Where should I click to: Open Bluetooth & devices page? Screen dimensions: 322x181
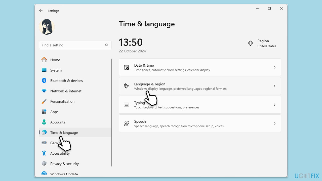pos(75,81)
